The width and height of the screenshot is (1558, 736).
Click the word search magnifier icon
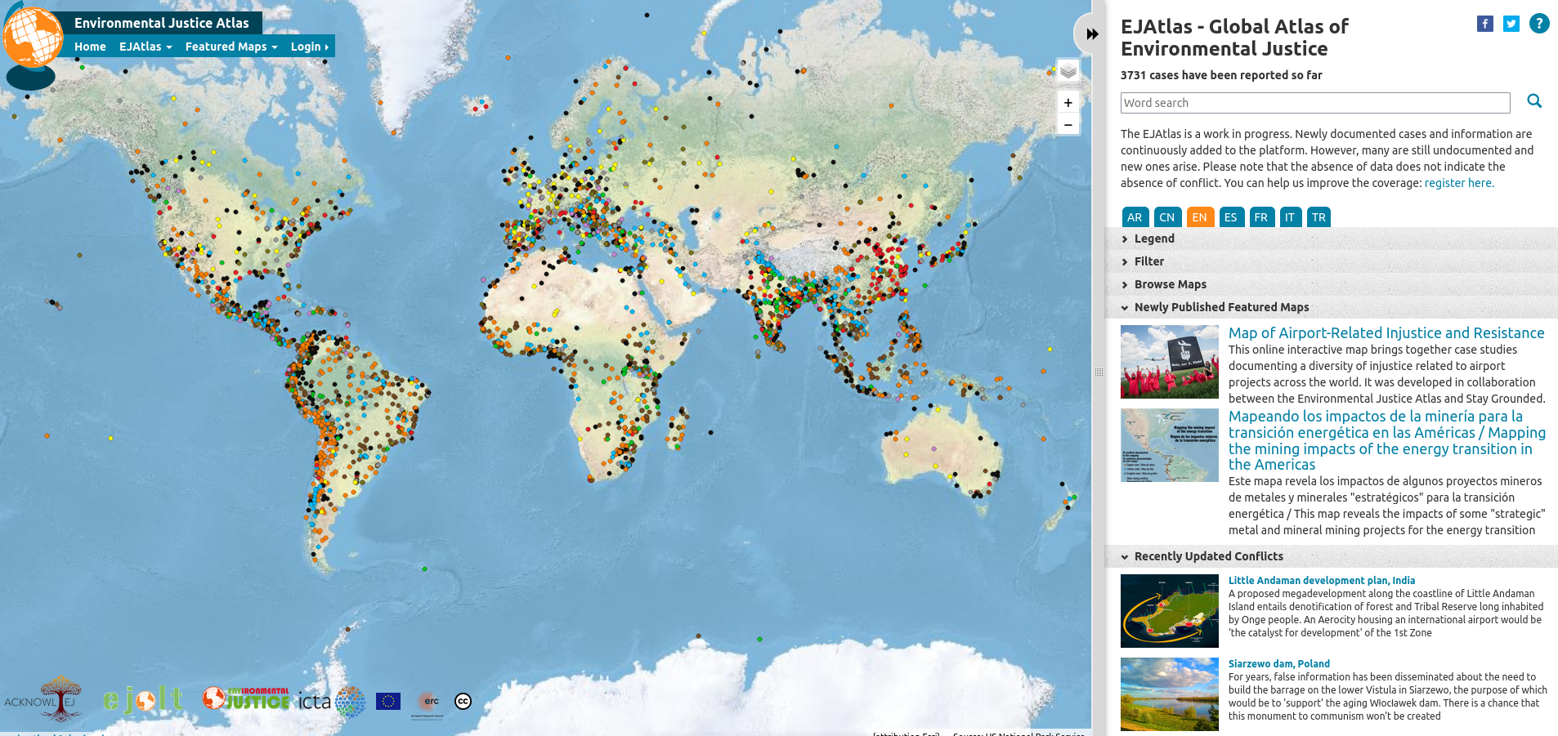(x=1534, y=101)
